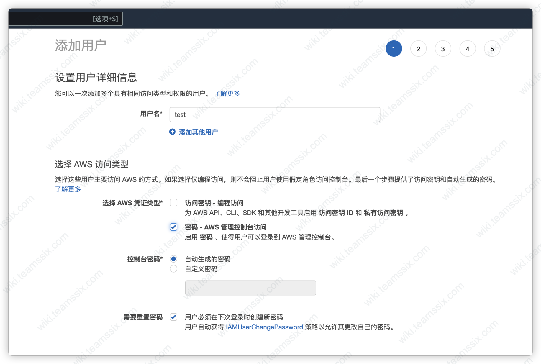Click the greyed-out custom password field

tap(250, 288)
